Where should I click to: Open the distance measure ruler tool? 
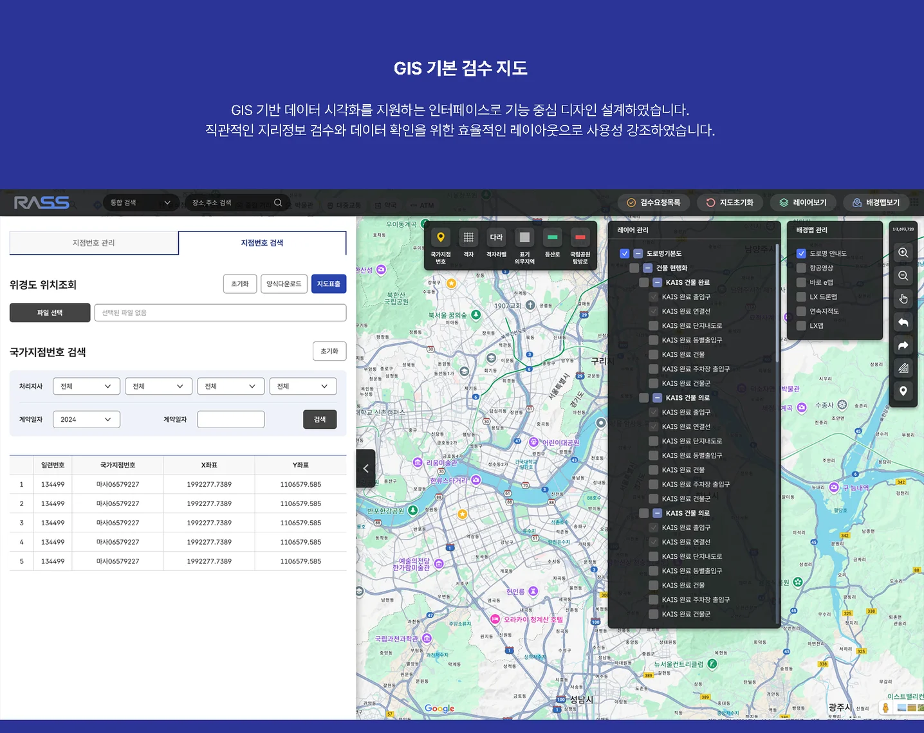[x=903, y=368]
